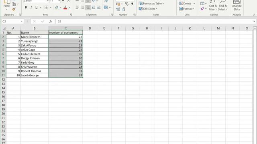The image size is (257, 144).
Task: Click the formula bar Enter checkmark
Action: point(43,21)
